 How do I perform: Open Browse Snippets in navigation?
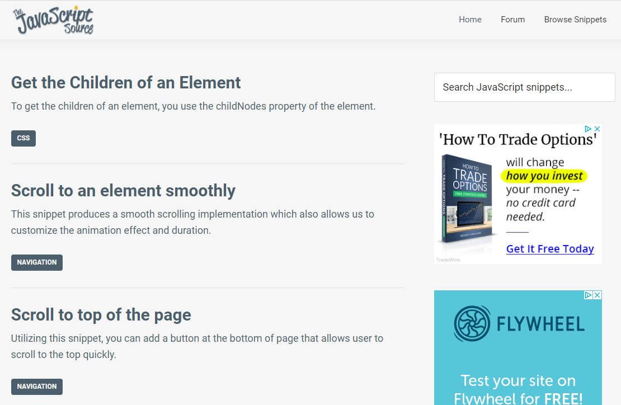tap(575, 20)
